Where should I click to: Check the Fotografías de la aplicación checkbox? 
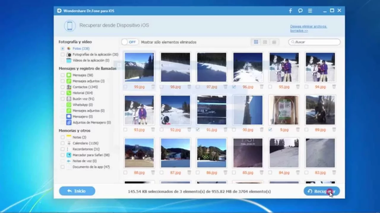(x=63, y=54)
